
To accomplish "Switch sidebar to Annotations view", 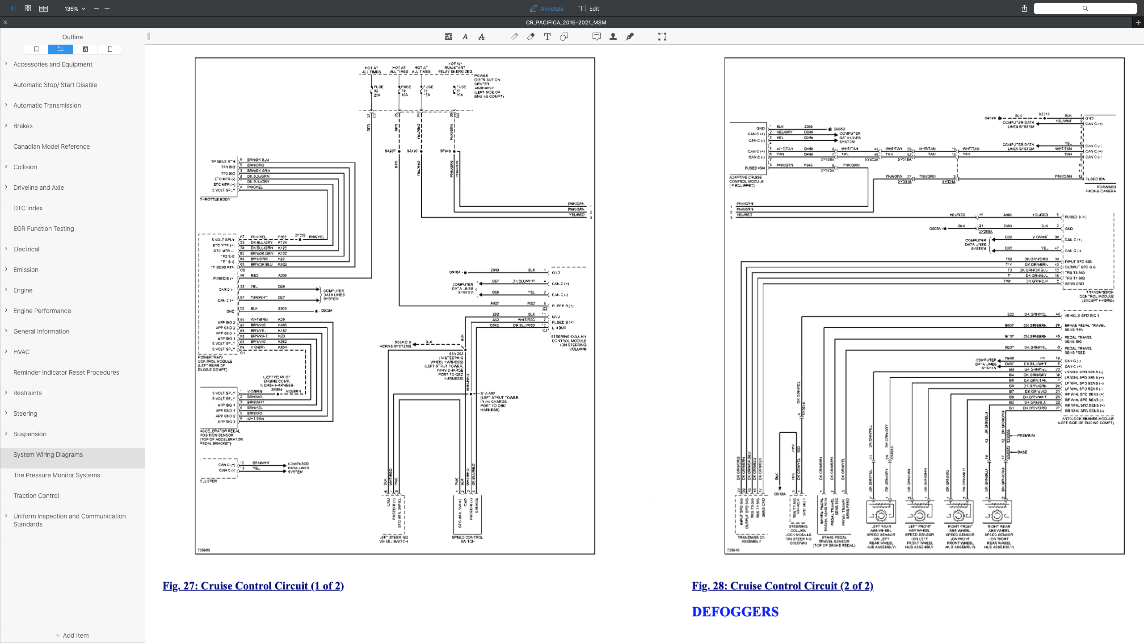I will pyautogui.click(x=84, y=49).
